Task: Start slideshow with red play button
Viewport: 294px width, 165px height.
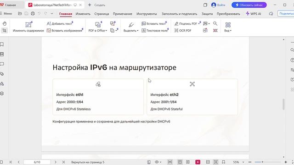Action: 198,162
